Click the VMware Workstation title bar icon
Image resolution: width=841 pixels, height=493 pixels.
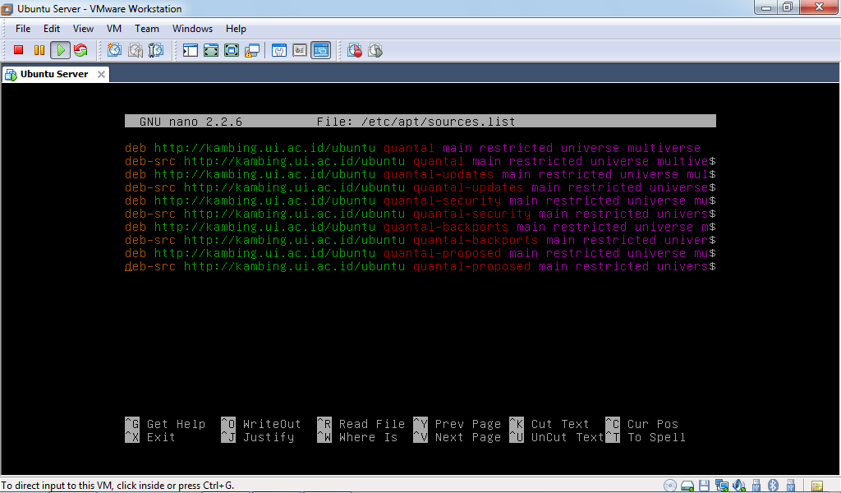tap(7, 8)
